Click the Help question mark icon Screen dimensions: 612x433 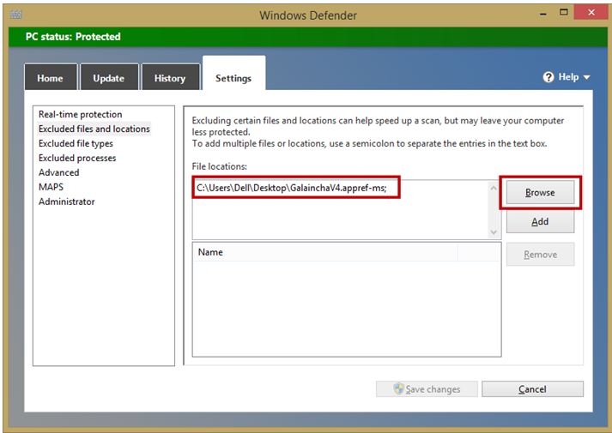coord(548,77)
